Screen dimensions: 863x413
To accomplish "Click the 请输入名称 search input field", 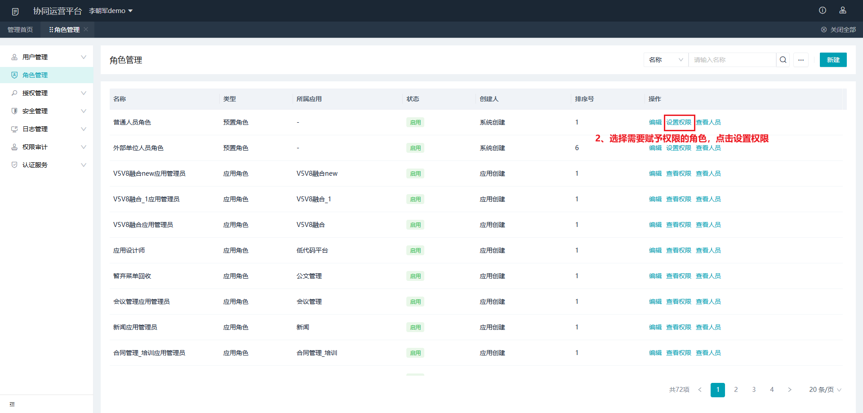I will [733, 60].
